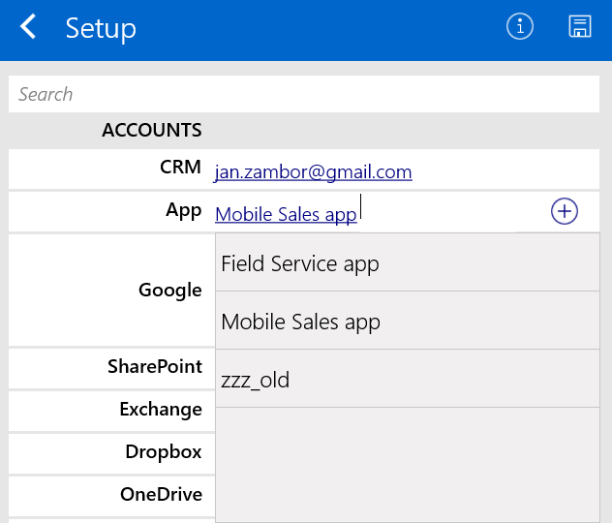Viewport: 612px width, 523px height.
Task: Click the Mobile Sales app text in App field
Action: click(286, 214)
